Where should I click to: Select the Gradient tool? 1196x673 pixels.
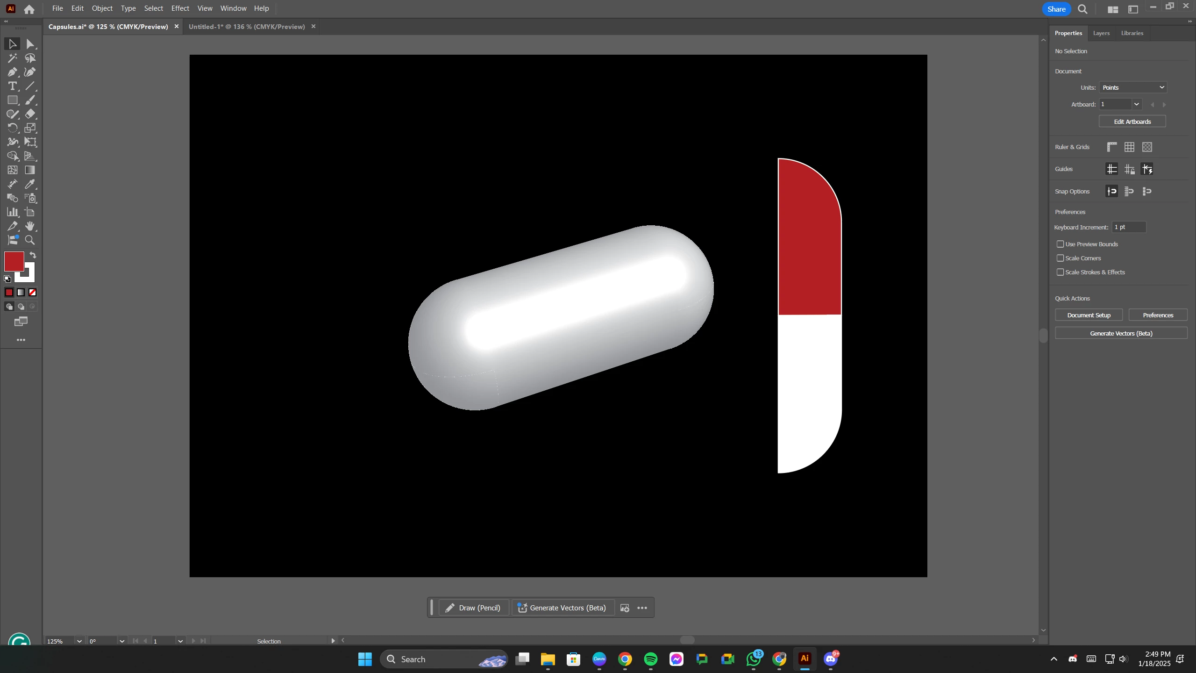click(30, 170)
